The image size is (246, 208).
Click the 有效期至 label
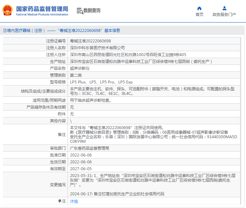click(x=58, y=169)
